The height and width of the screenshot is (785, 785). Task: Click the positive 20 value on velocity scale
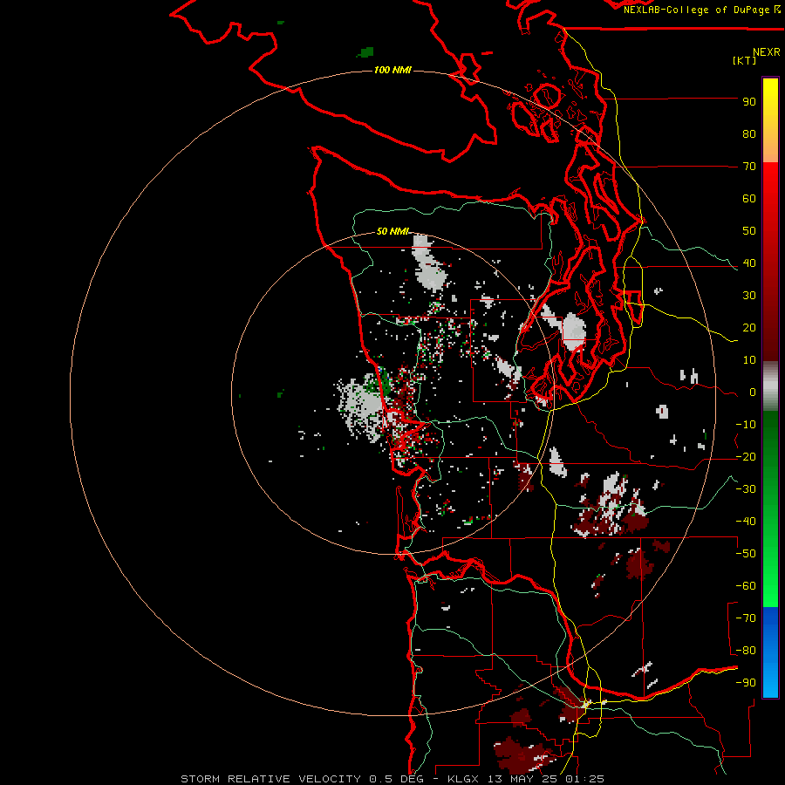click(749, 328)
